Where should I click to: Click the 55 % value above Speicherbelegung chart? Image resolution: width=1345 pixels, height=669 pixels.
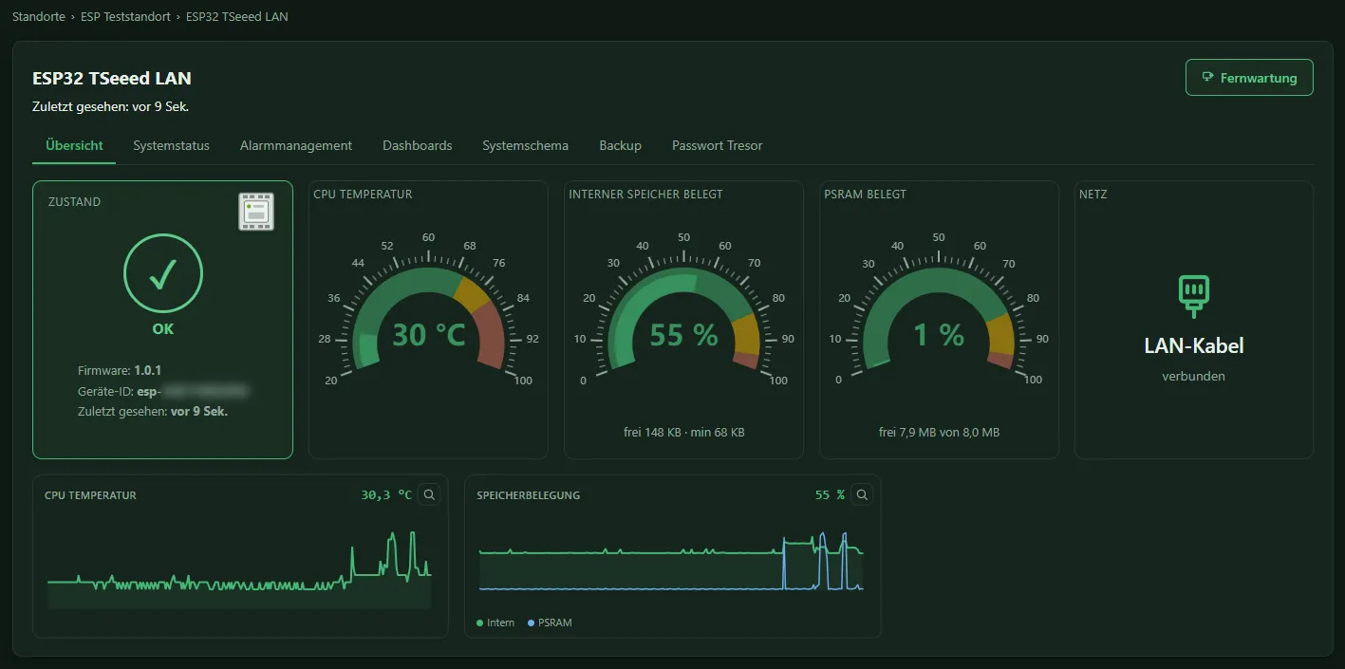[x=830, y=494]
